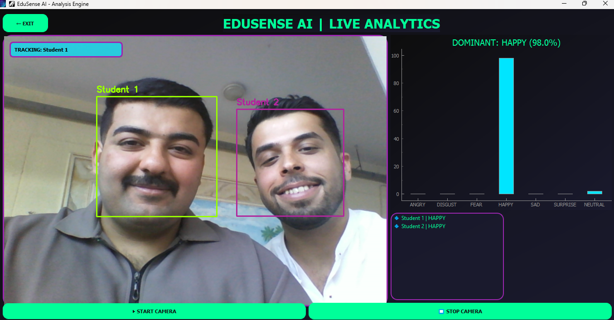The image size is (614, 320).
Task: Click the tall HAPPY bar in chart
Action: tap(506, 126)
